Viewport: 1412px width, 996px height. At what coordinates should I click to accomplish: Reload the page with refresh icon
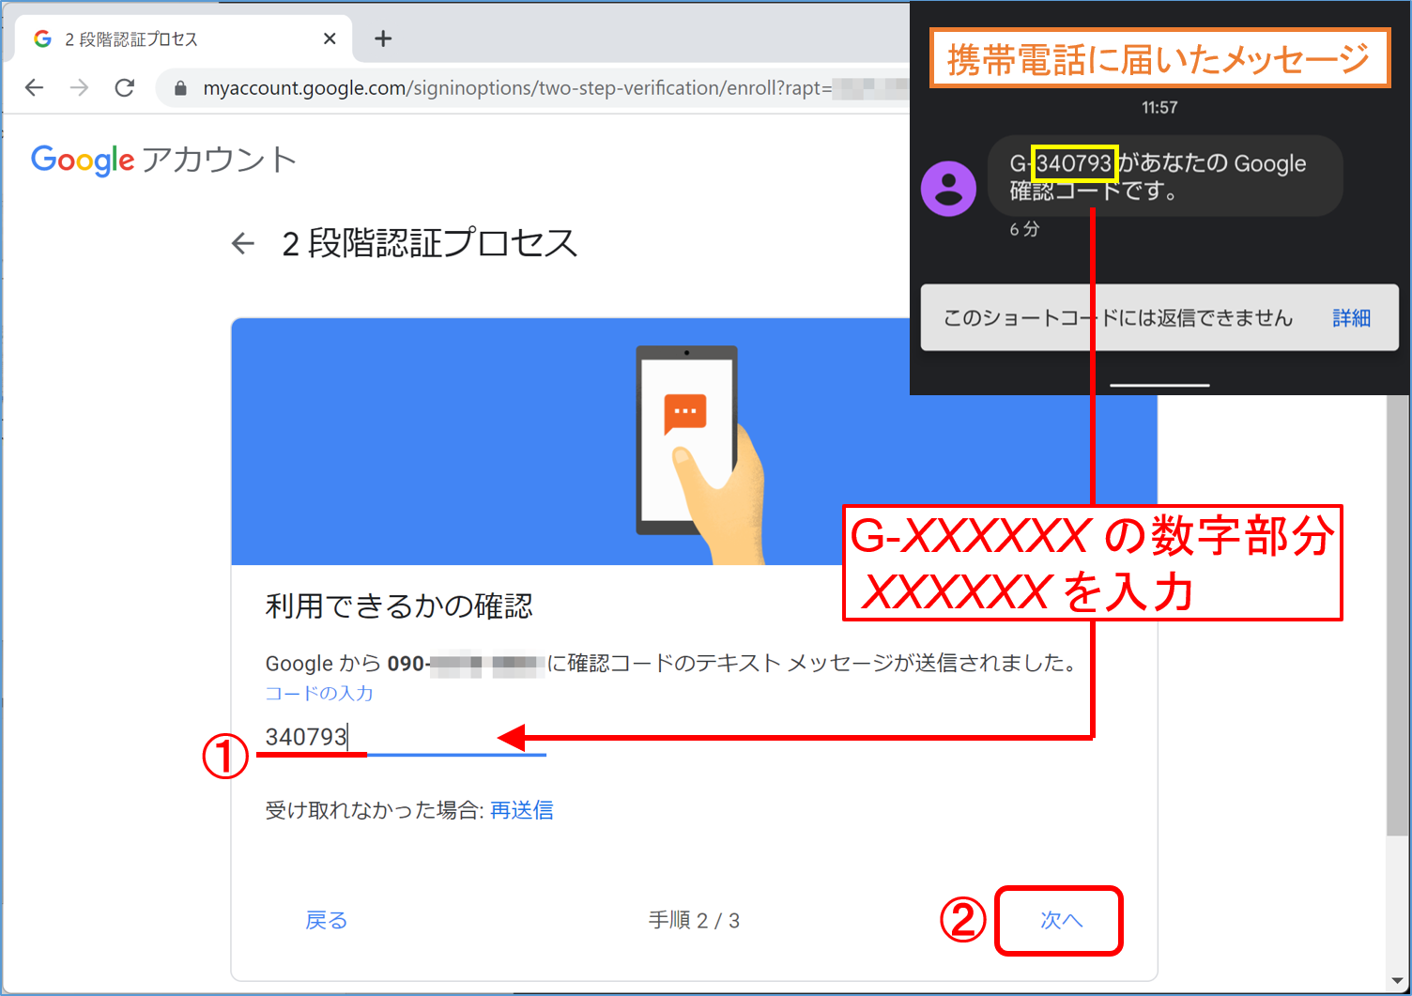[124, 87]
